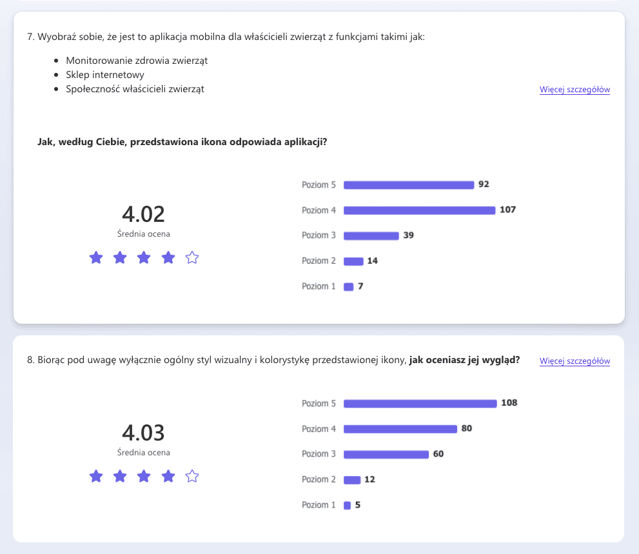This screenshot has height=554, width=639.
Task: Select the Poziom 3 bar showing 39
Action: (x=371, y=236)
